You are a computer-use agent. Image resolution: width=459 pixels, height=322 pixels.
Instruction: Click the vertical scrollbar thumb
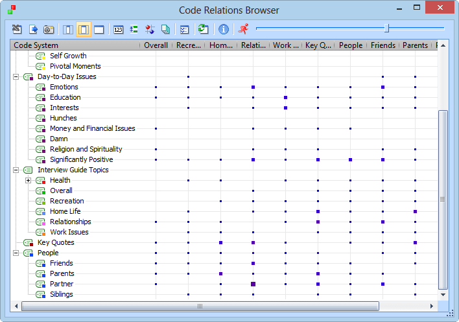pos(443,200)
